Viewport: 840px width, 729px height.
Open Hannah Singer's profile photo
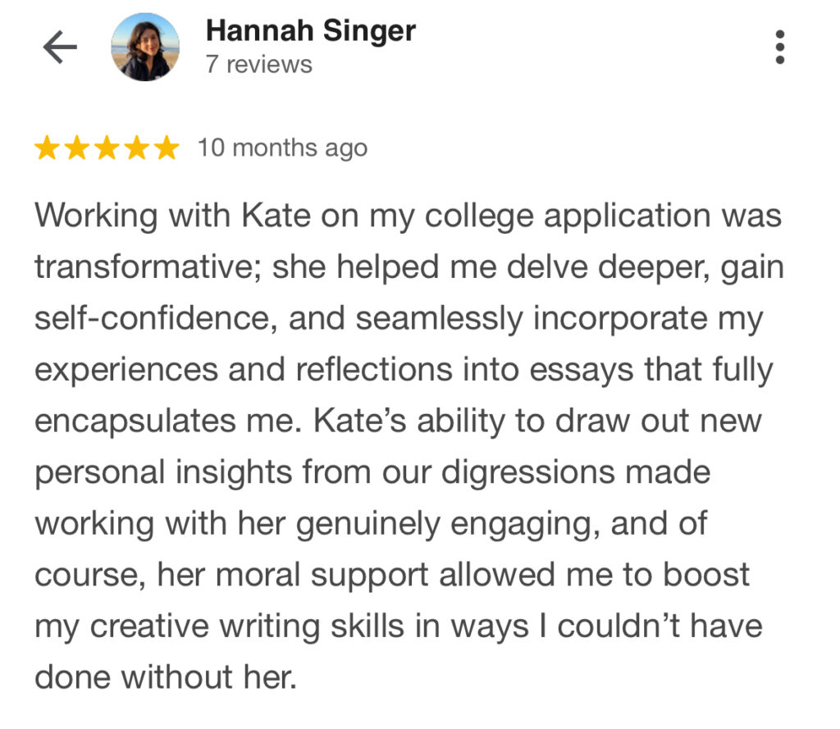145,47
